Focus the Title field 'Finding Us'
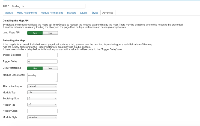The height and width of the screenshot is (126, 200). tap(48, 6)
